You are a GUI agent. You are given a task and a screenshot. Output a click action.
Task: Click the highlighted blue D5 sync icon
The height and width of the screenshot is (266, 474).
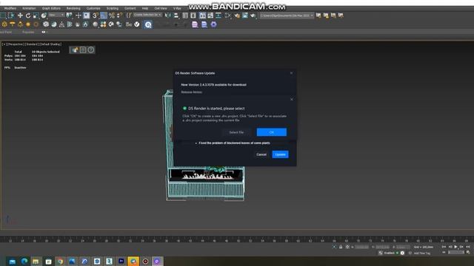pyautogui.click(x=148, y=24)
